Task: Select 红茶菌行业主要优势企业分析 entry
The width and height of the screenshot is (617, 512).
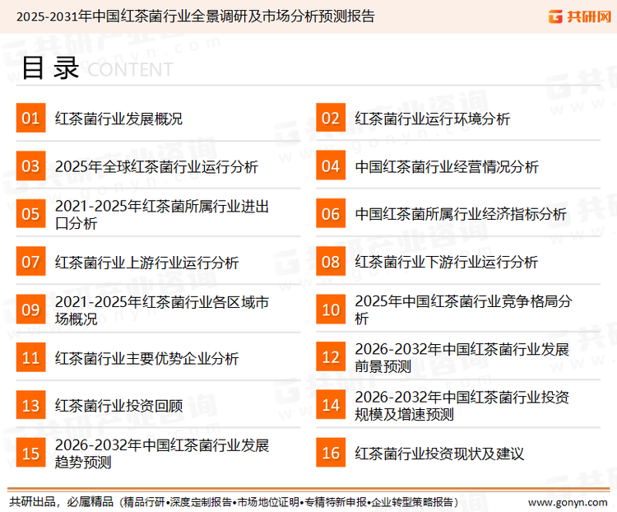Action: click(x=146, y=358)
